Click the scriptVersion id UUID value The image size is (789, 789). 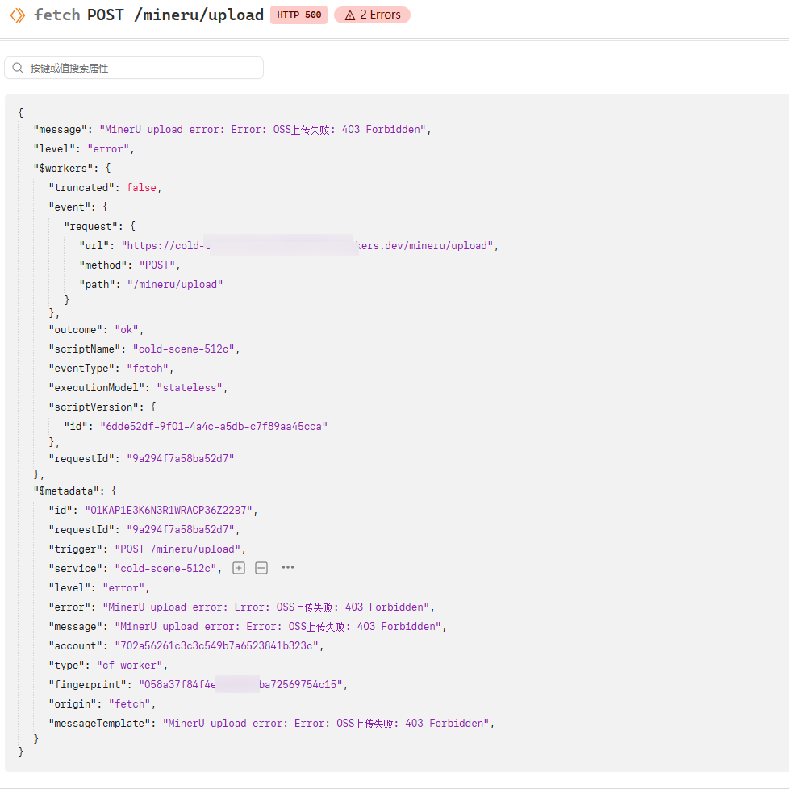[214, 426]
